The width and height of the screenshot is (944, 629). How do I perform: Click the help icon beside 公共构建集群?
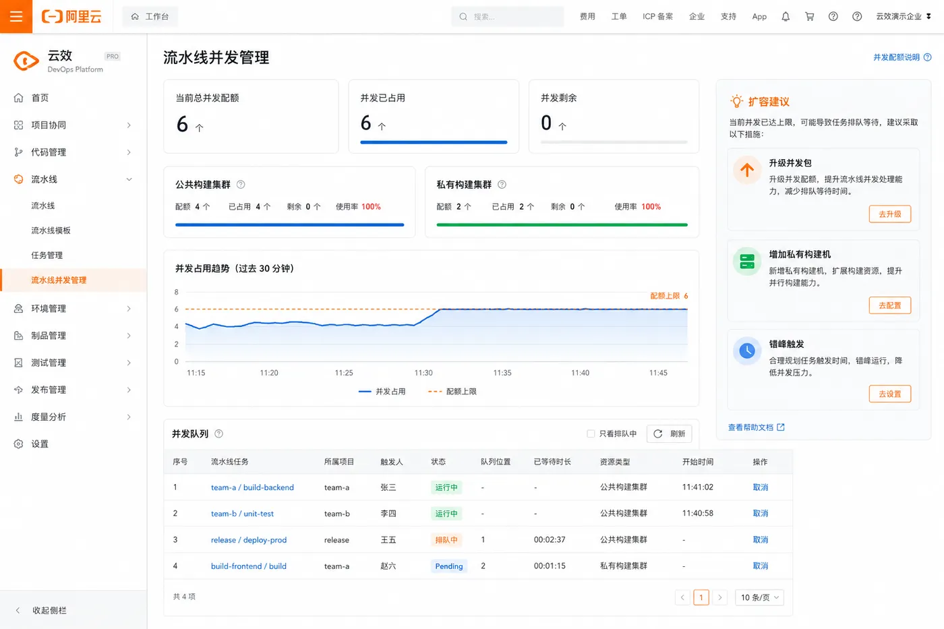coord(241,185)
